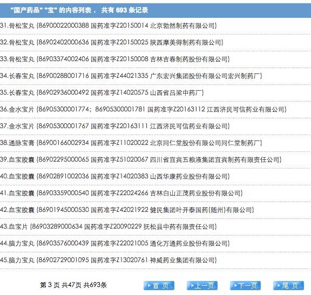
Task: Open entry 41 血宝胶囊 吉林白山正茂药业
Action: click(121, 193)
